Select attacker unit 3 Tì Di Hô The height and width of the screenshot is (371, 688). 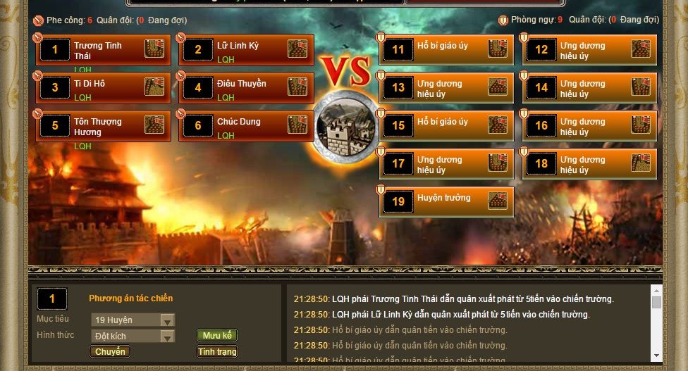pos(104,87)
